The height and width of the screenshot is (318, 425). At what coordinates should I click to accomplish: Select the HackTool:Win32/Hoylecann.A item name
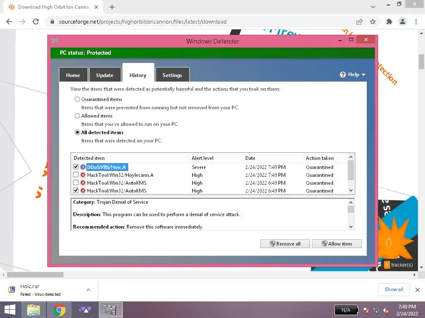(120, 175)
